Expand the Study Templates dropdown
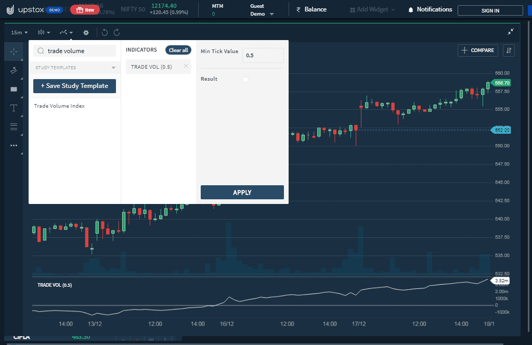The image size is (532, 345). coord(75,68)
